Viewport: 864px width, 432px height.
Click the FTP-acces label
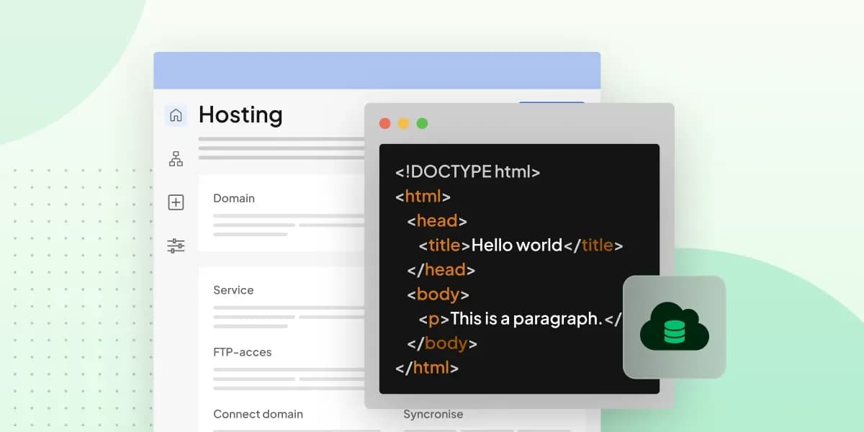tap(243, 352)
